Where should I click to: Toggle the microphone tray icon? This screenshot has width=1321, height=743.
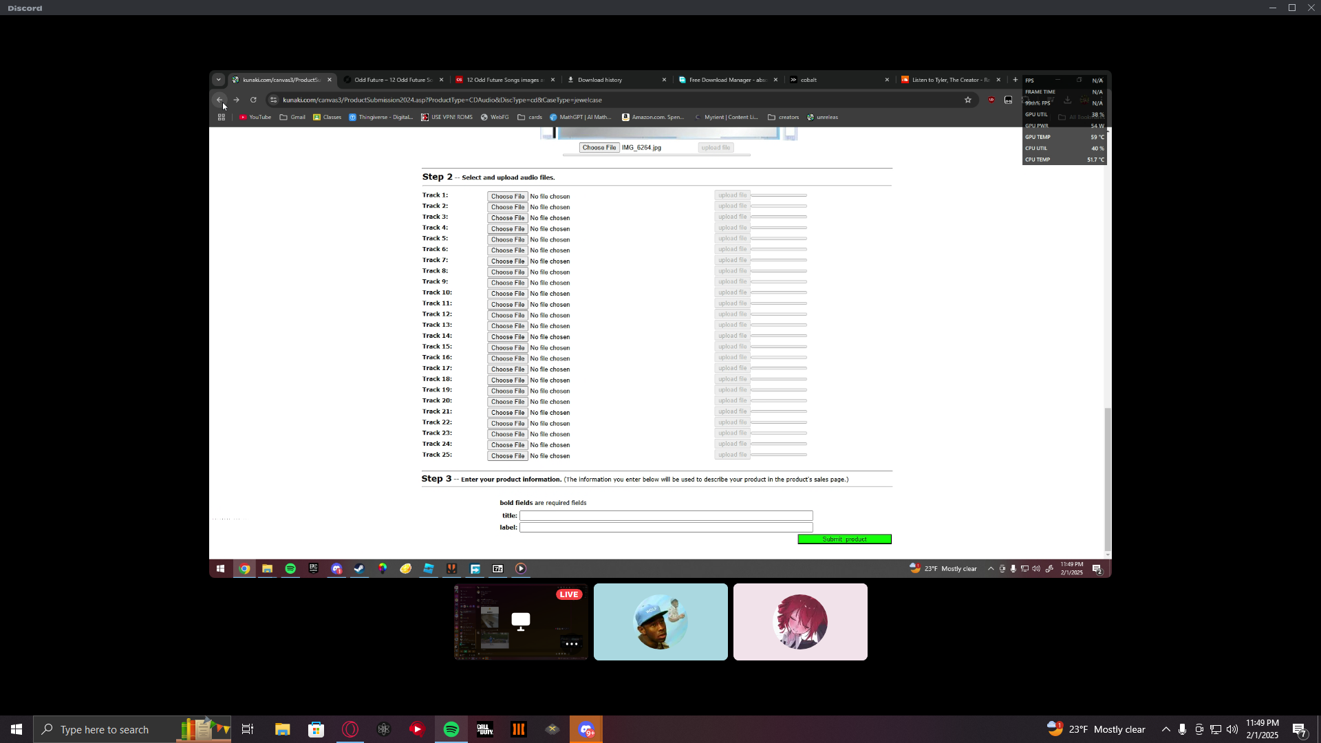1182,729
